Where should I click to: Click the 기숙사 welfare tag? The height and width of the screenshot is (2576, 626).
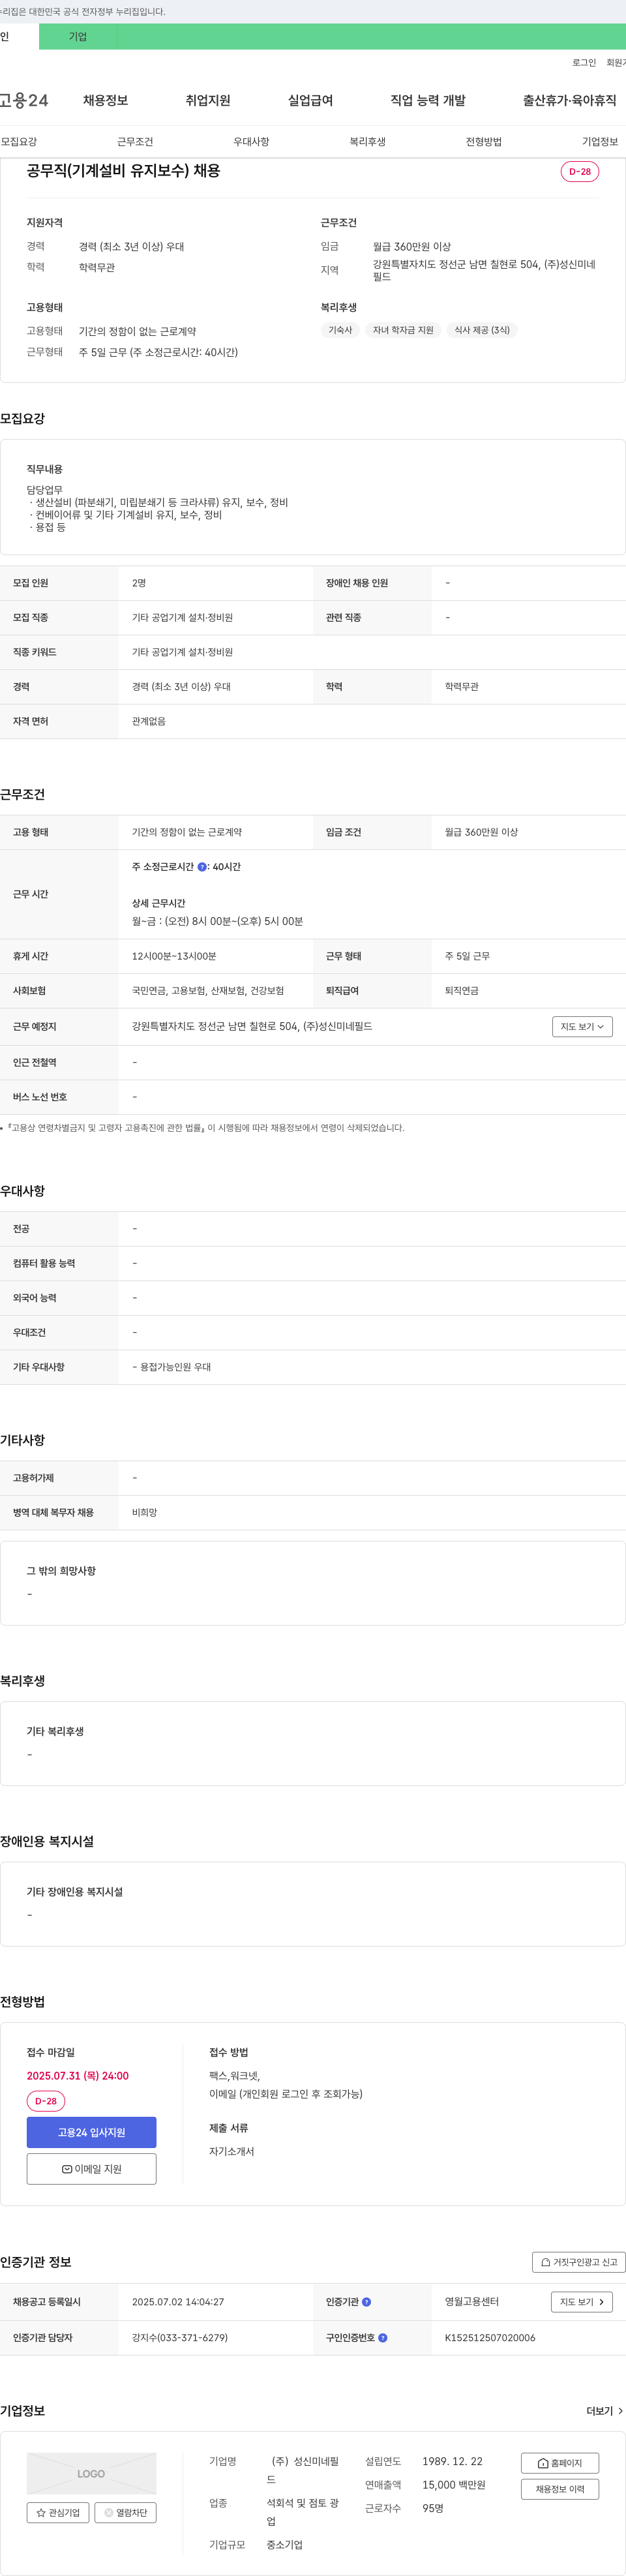340,330
